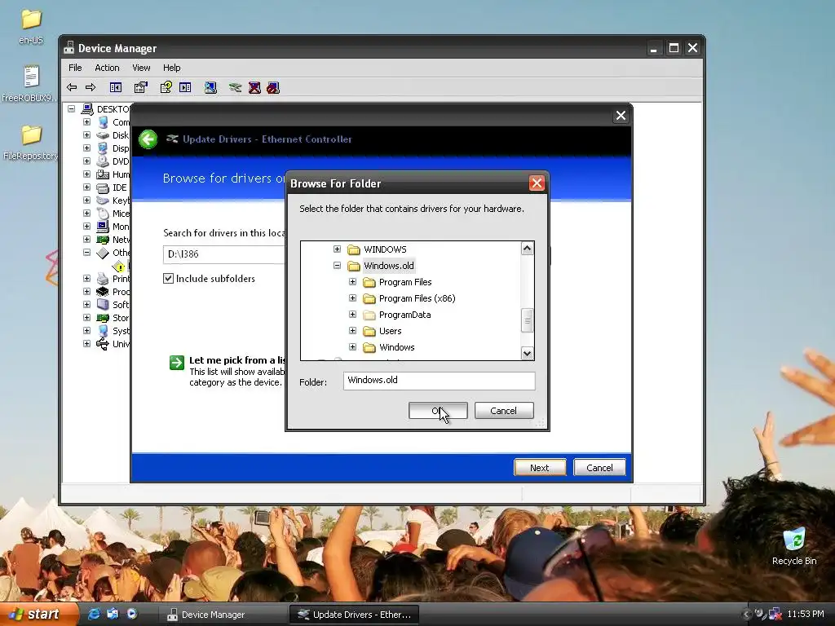Collapse the Other devices category in Device Manager

pos(86,253)
